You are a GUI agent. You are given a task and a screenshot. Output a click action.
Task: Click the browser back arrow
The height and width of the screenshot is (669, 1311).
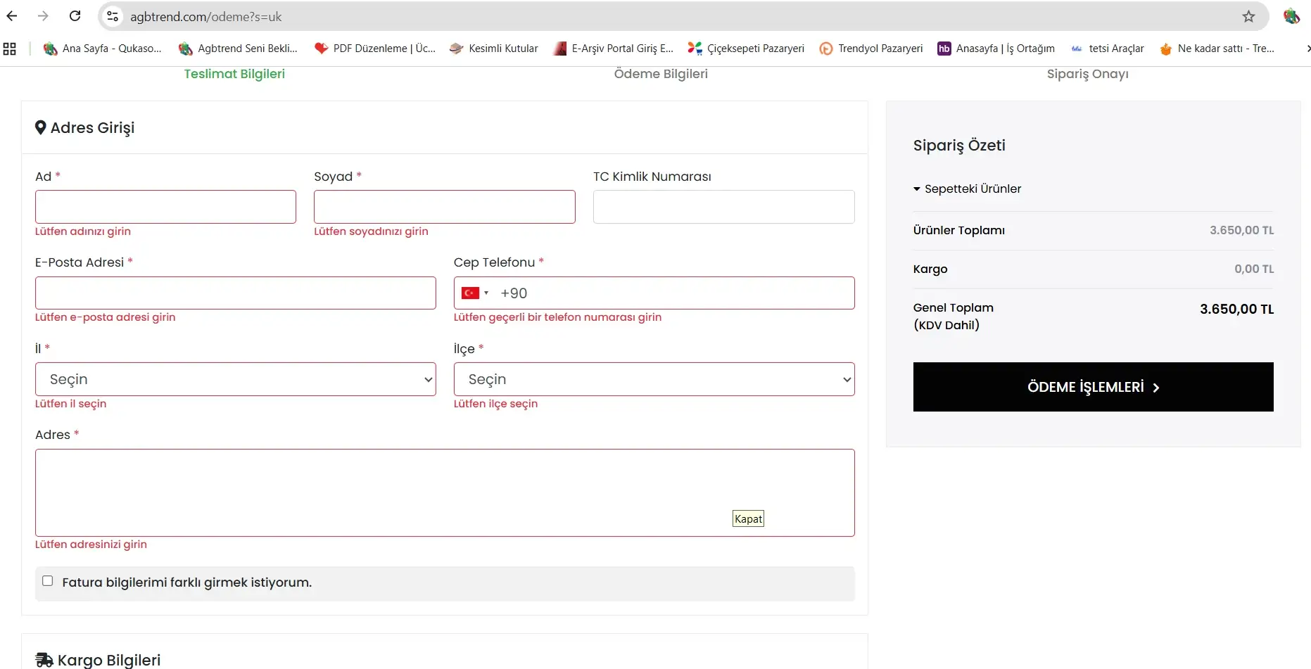click(x=12, y=16)
